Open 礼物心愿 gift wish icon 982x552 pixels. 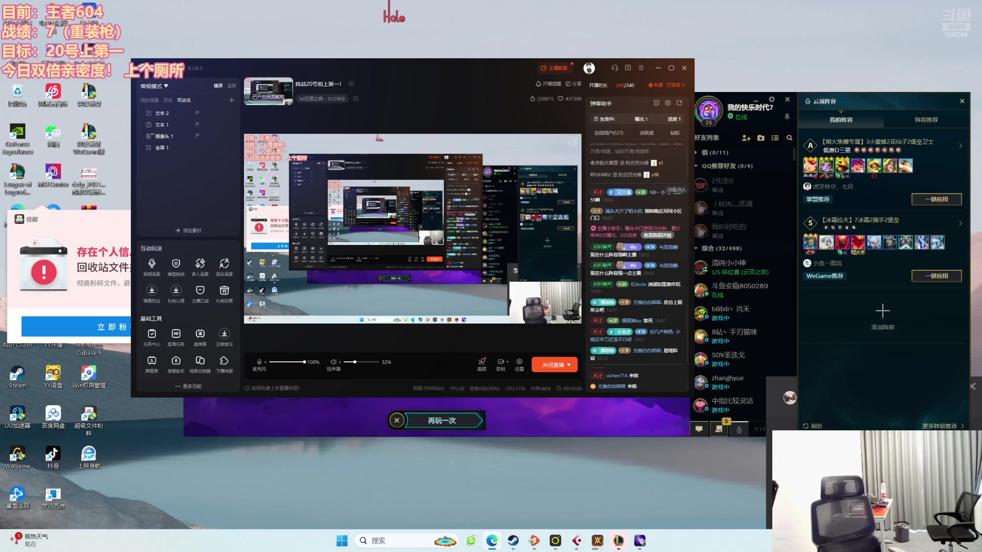(x=176, y=294)
